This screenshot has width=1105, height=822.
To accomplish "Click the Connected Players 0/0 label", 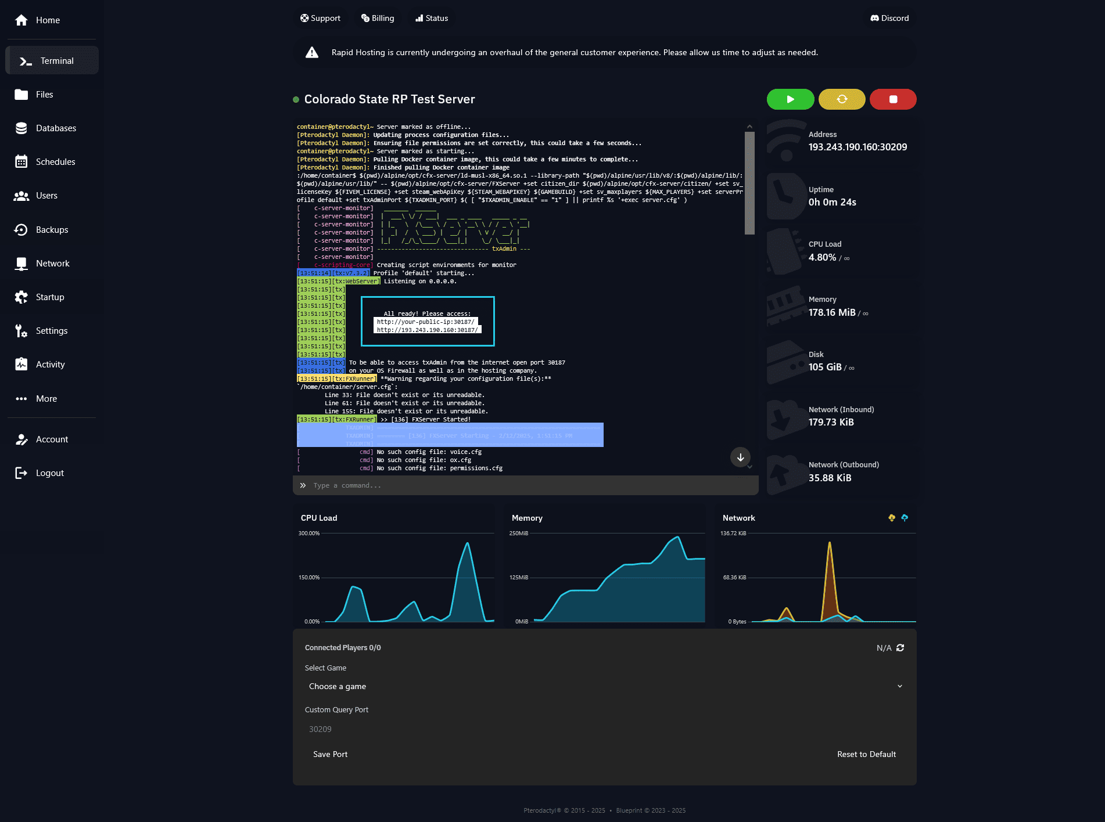I will pos(343,648).
